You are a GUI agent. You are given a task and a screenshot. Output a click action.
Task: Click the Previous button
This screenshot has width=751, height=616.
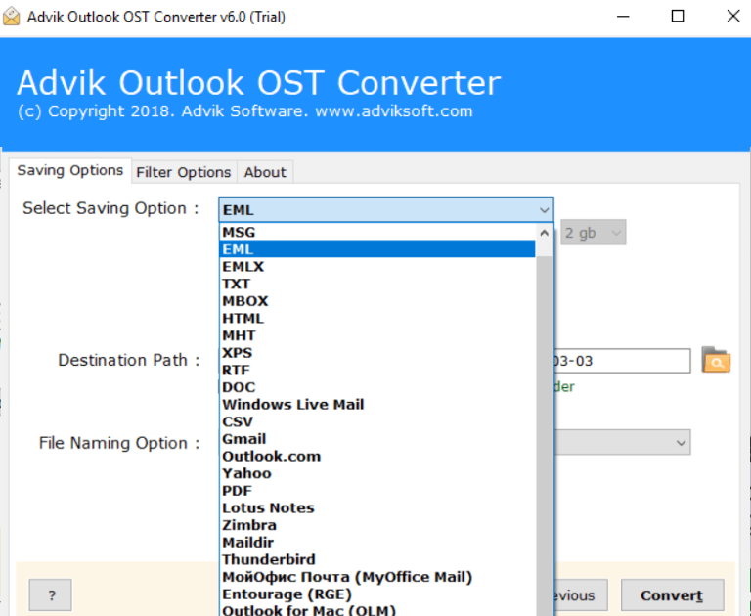pyautogui.click(x=581, y=595)
